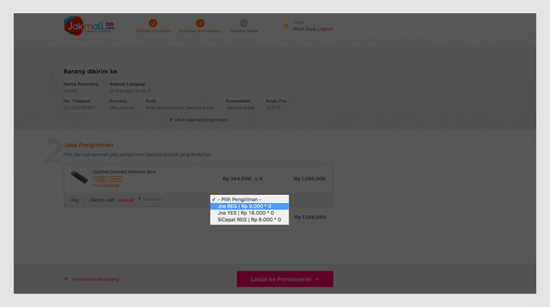Screen dimensions: 550x307
Task: Choose Jne REG Rp 9.000 shipping option
Action: 249,206
